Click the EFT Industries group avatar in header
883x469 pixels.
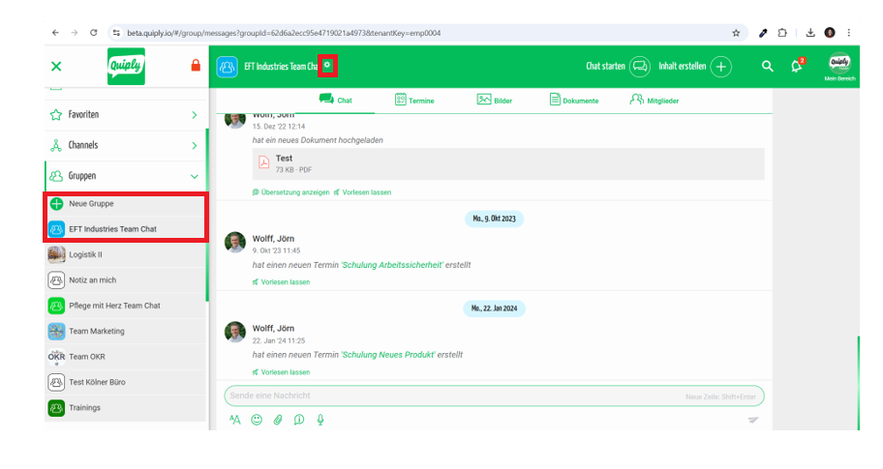(x=227, y=67)
